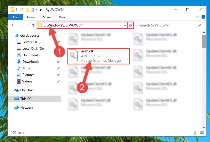Close the SysWOW64 window
Image resolution: width=210 pixels, height=142 pixels.
[x=200, y=10]
